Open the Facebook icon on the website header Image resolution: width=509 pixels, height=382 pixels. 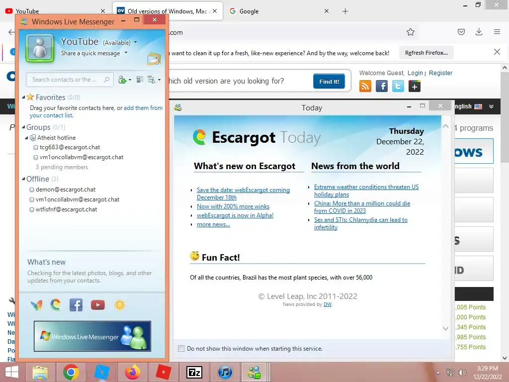click(x=382, y=86)
